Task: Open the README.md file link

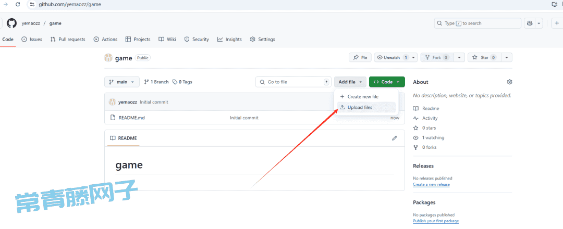Action: tap(132, 118)
